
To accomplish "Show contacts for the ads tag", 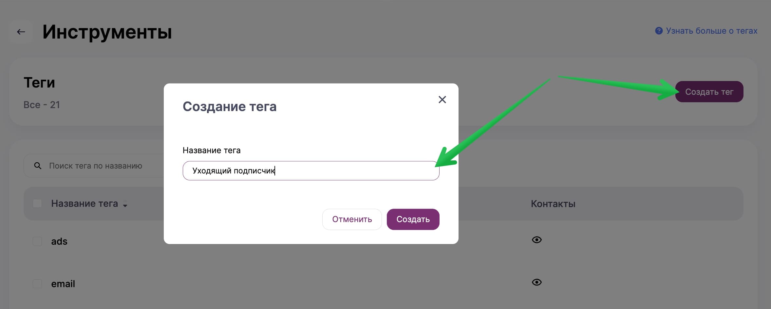I will coord(536,240).
